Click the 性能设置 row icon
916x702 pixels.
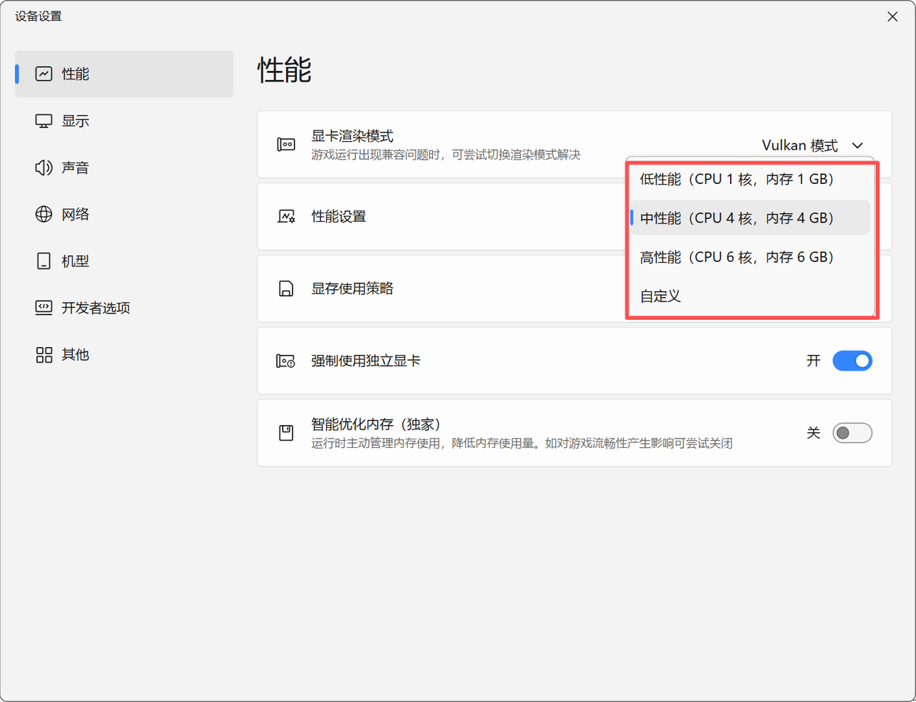click(x=286, y=216)
